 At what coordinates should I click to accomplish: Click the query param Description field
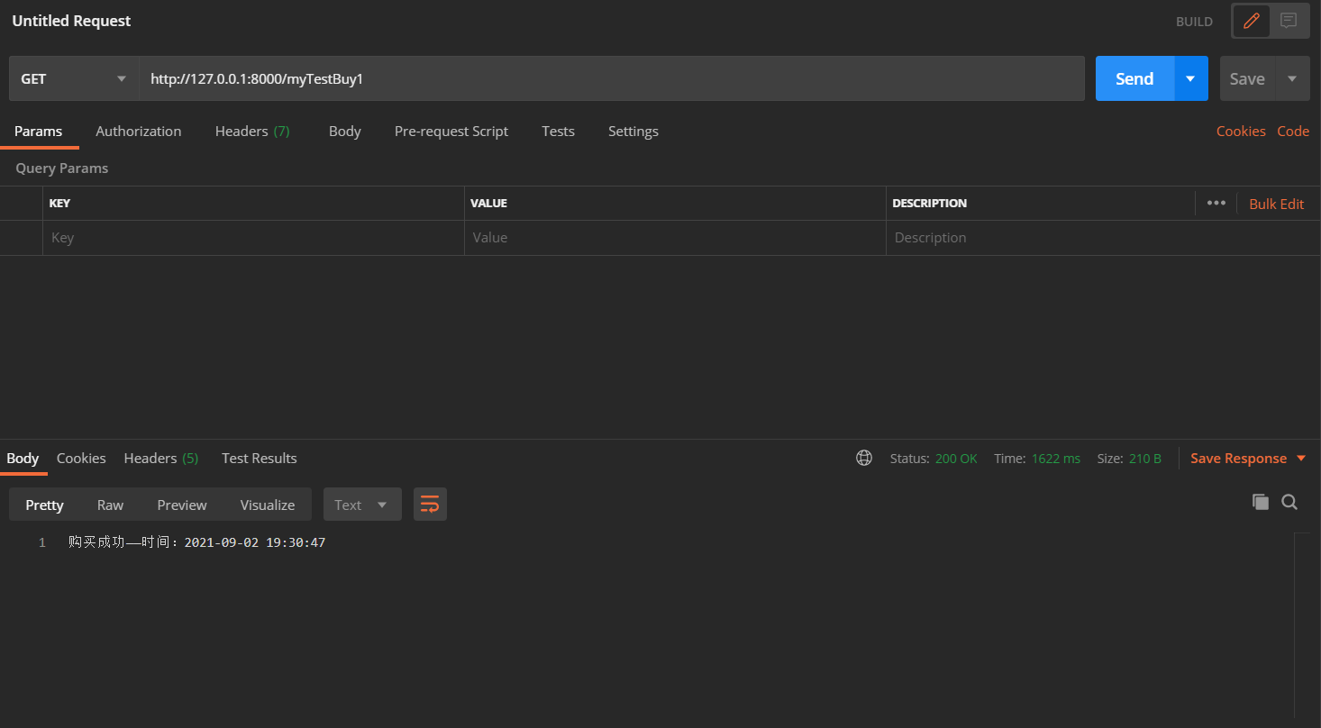pyautogui.click(x=1103, y=238)
